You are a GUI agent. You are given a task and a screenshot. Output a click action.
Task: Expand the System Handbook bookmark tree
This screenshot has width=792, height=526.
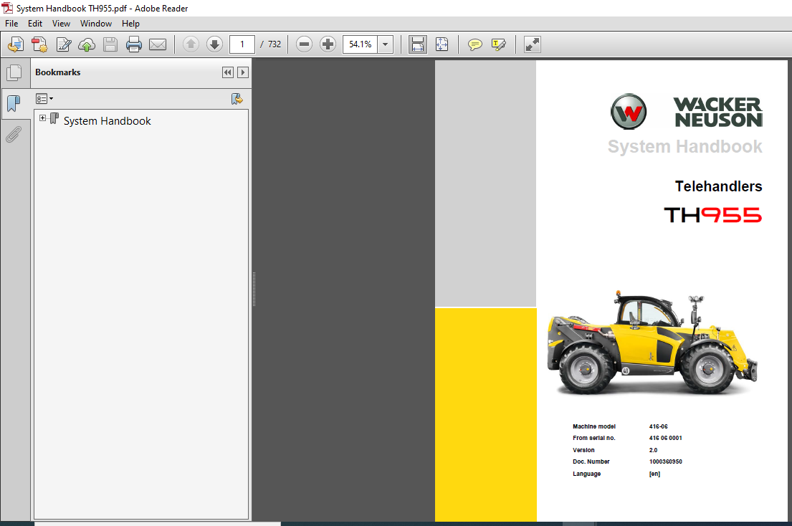tap(43, 118)
